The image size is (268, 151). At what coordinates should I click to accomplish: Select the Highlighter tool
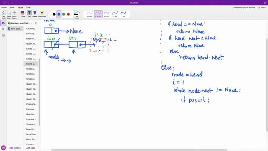click(x=42, y=14)
